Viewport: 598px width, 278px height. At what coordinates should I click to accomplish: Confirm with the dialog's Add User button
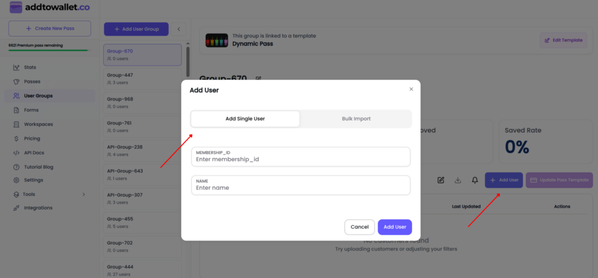point(394,227)
